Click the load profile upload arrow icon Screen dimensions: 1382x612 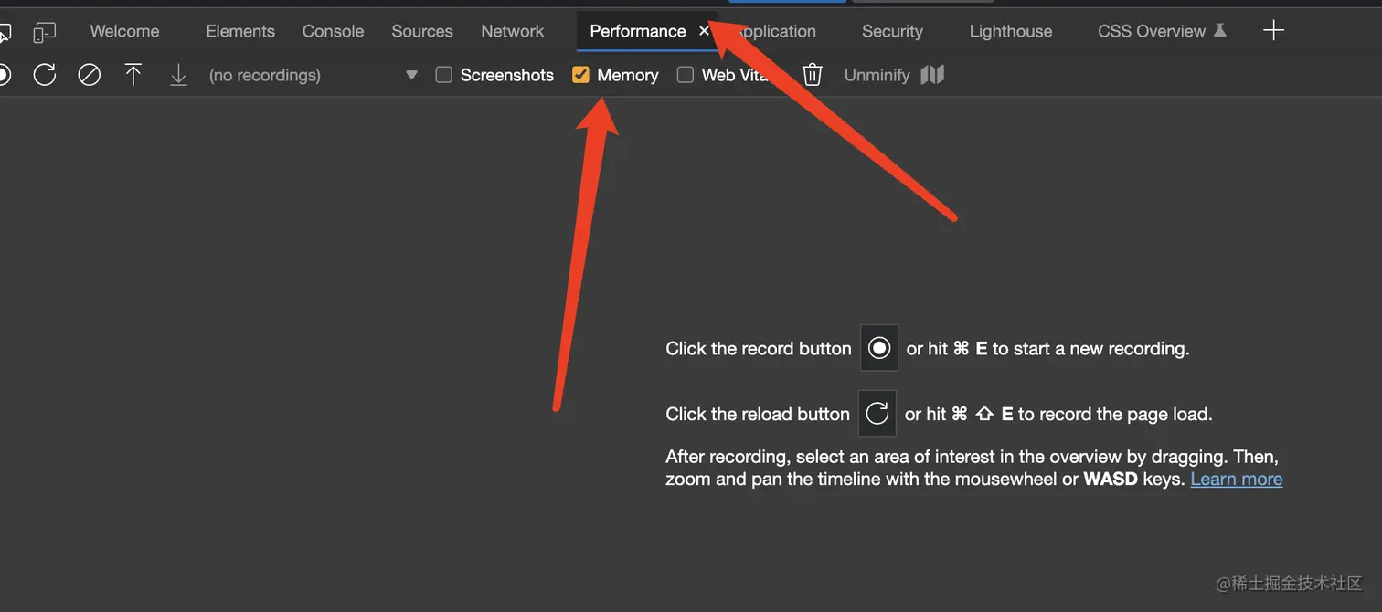coord(133,75)
